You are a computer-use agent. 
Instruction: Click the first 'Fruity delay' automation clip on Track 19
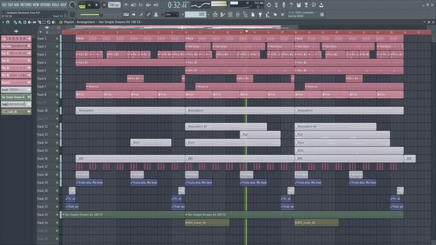pyautogui.click(x=89, y=182)
